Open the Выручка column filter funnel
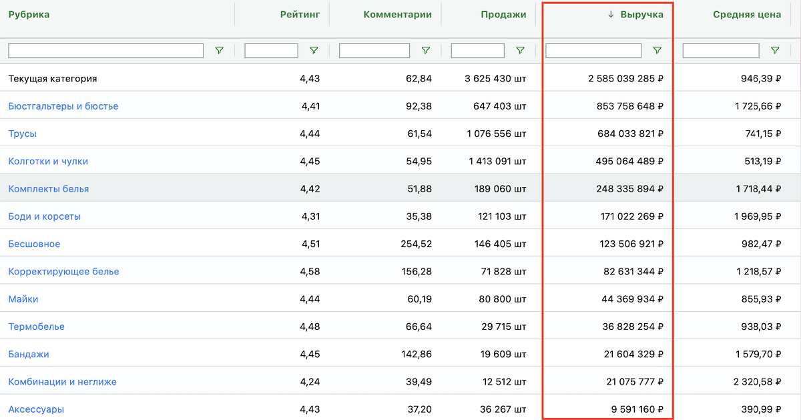 [657, 51]
